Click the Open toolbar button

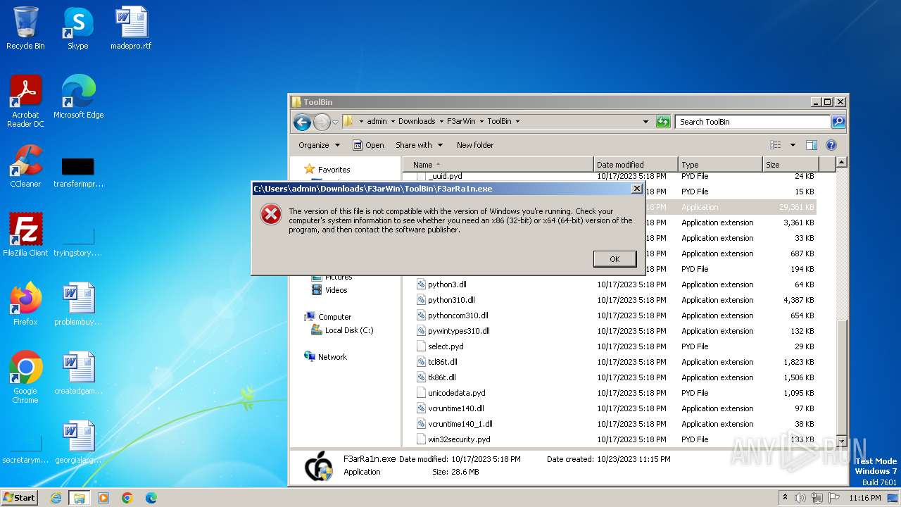click(368, 145)
